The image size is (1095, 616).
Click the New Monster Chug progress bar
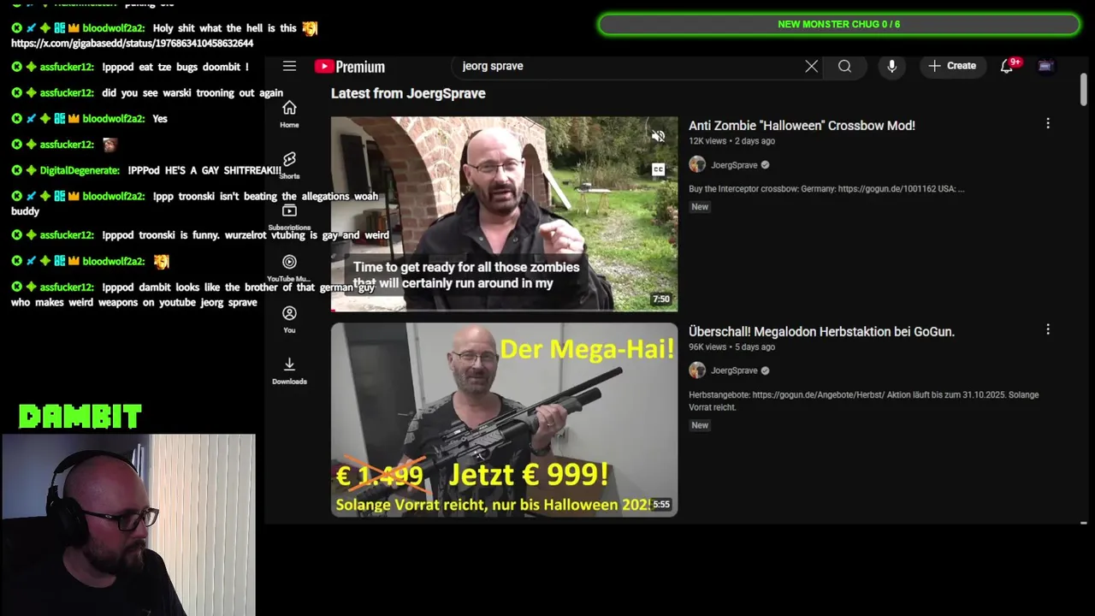pyautogui.click(x=838, y=24)
